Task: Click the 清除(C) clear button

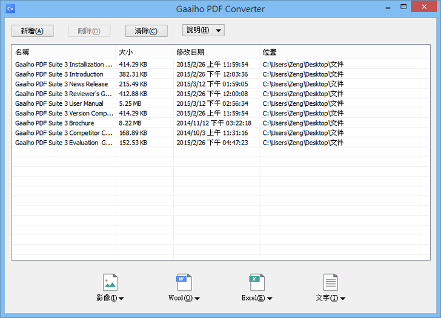Action: (146, 31)
